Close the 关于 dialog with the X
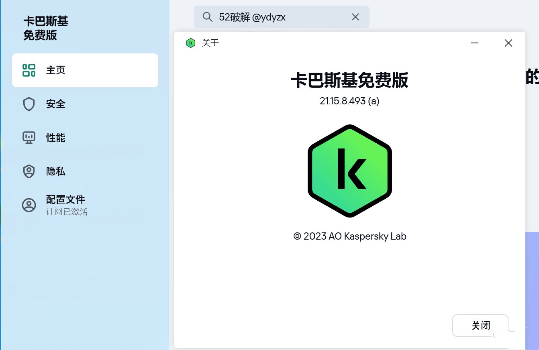The width and height of the screenshot is (539, 350). [508, 43]
